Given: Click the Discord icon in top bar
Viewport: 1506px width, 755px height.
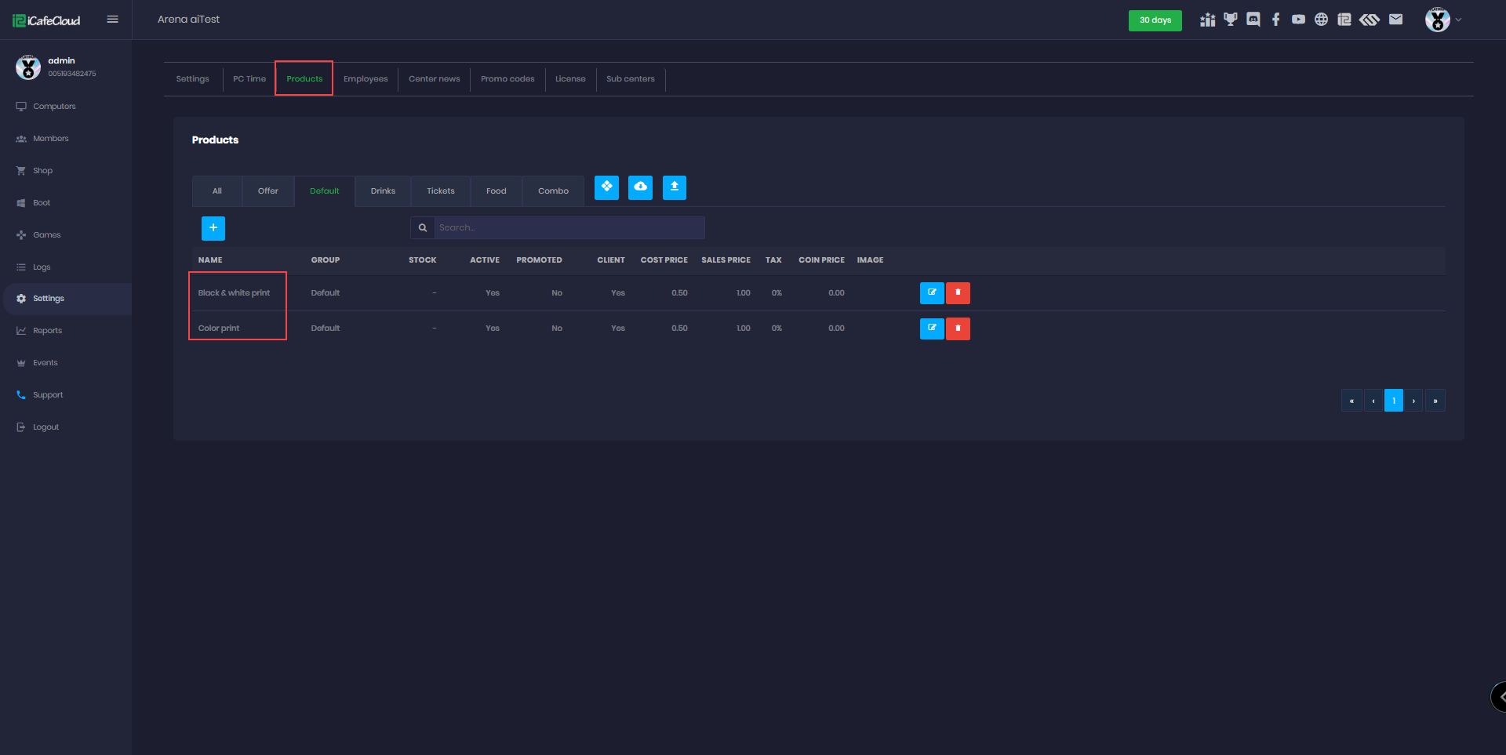Looking at the screenshot, I should click(x=1253, y=20).
